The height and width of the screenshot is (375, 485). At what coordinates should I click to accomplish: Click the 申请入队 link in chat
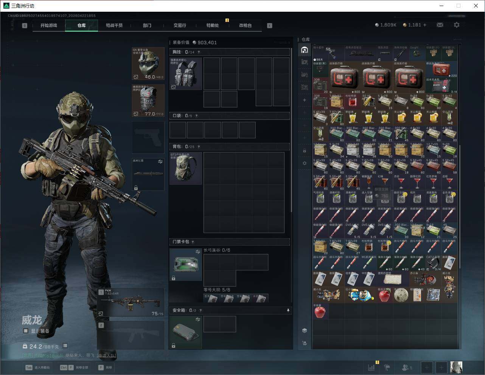[x=107, y=355]
